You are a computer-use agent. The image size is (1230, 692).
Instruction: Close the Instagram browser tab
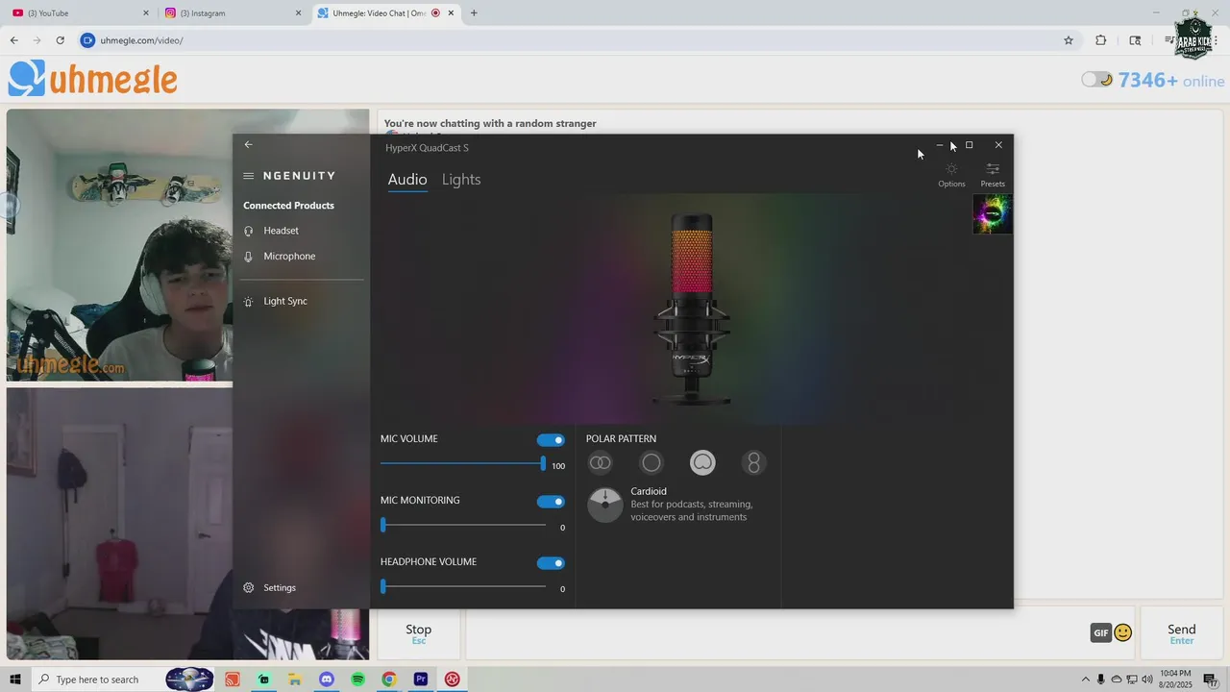point(298,13)
